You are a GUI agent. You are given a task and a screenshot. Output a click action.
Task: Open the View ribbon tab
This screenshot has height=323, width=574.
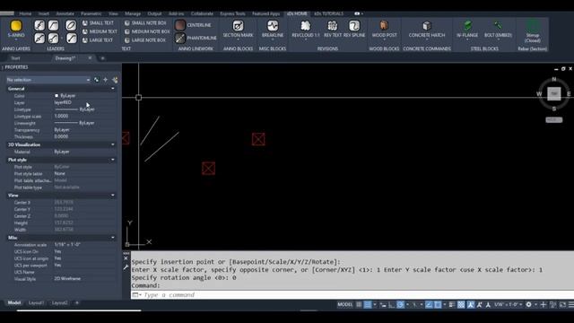113,13
